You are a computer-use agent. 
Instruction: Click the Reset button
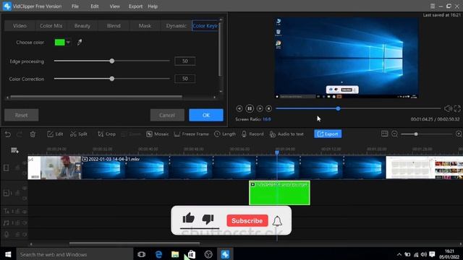click(21, 116)
